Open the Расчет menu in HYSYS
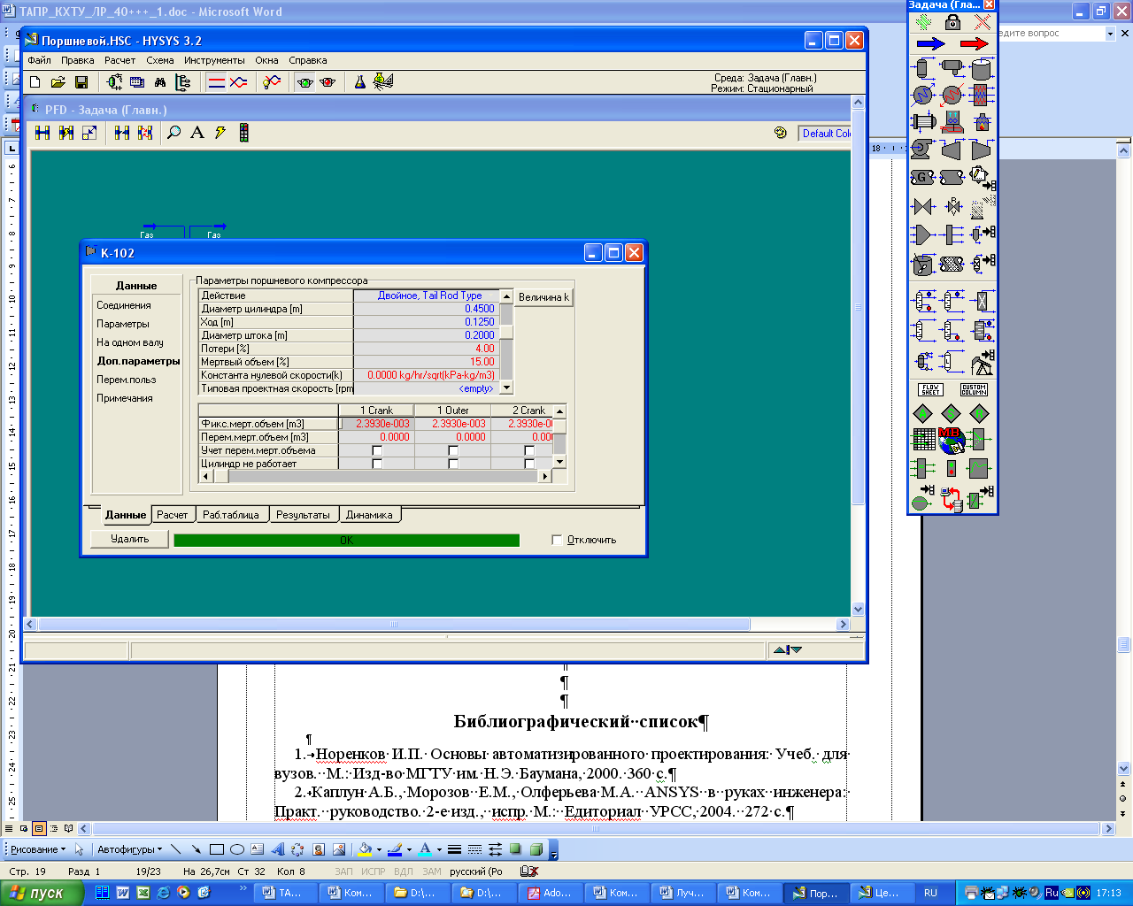Image resolution: width=1133 pixels, height=906 pixels. (120, 61)
